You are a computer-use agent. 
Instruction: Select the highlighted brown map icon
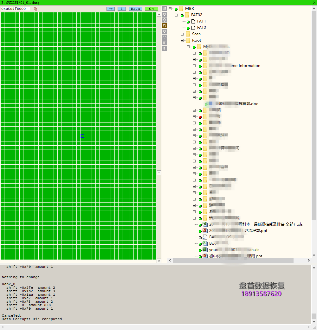(165, 26)
